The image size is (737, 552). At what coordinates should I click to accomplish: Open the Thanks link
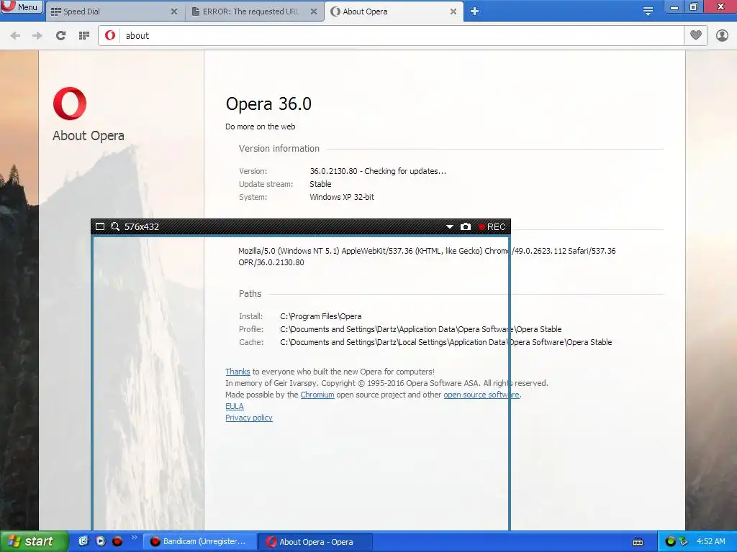238,372
